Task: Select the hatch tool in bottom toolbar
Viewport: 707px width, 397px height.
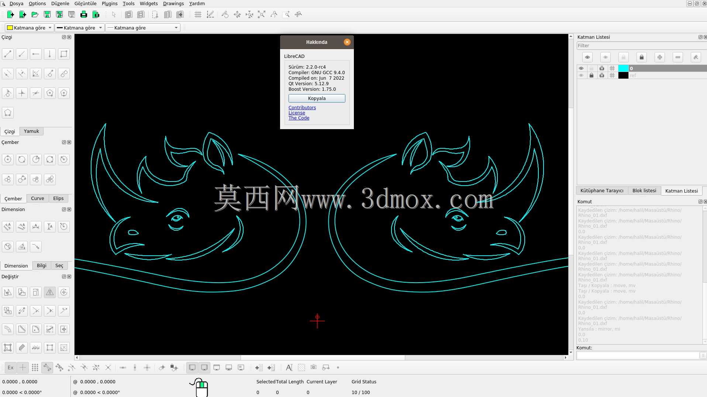Action: point(301,367)
